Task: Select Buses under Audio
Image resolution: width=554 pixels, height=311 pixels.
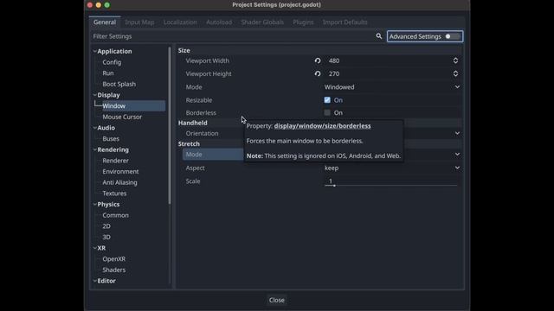Action: tap(111, 139)
